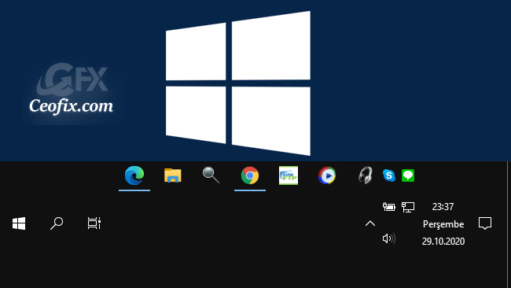511x288 pixels.
Task: Open the CuteFTP taskbar icon
Action: pos(289,175)
